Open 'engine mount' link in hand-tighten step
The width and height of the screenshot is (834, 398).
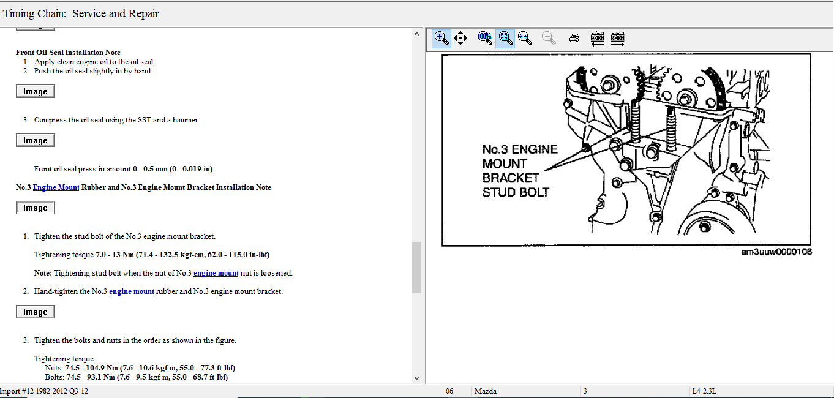coord(131,291)
